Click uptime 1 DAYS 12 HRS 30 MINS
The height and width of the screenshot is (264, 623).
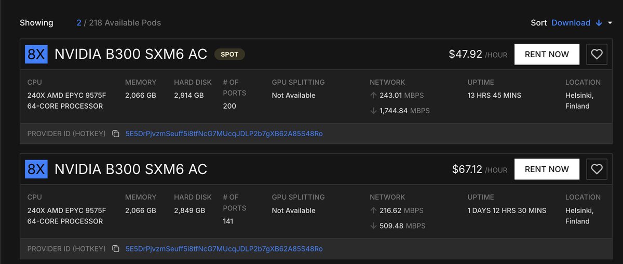(507, 210)
